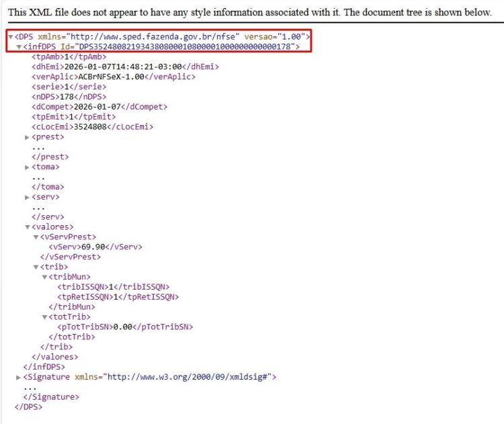This screenshot has height=424, width=504.
Task: Expand the toma element
Action: [28, 167]
